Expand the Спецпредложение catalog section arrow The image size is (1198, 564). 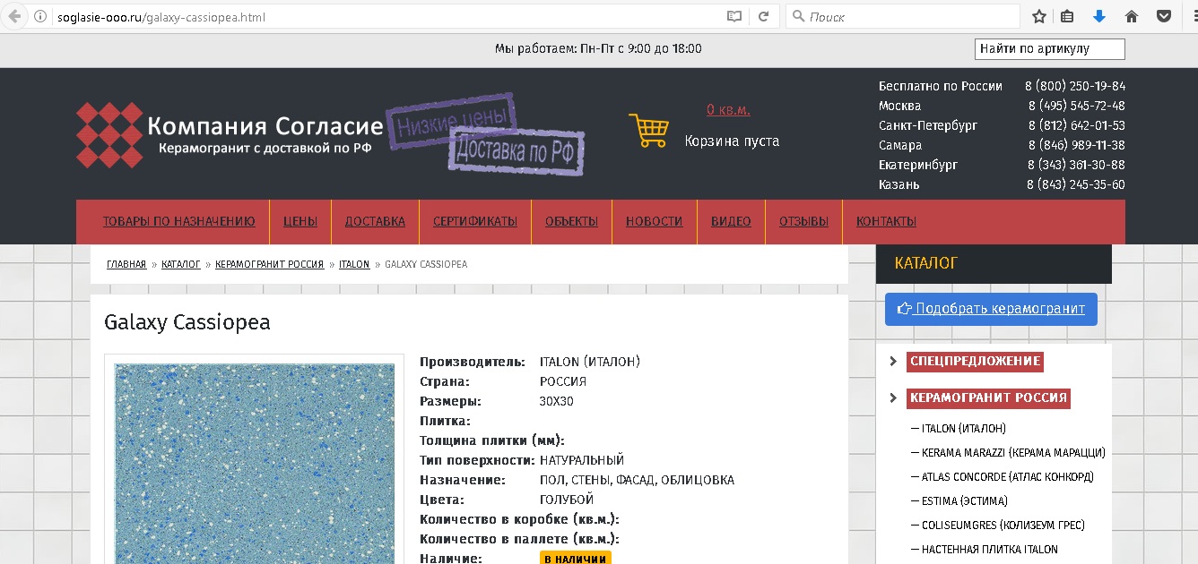[x=893, y=362]
